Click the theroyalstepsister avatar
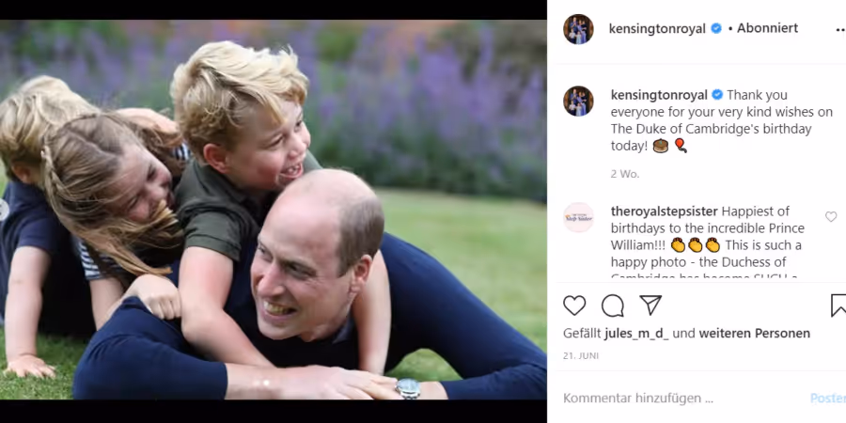This screenshot has height=423, width=846. (x=578, y=217)
